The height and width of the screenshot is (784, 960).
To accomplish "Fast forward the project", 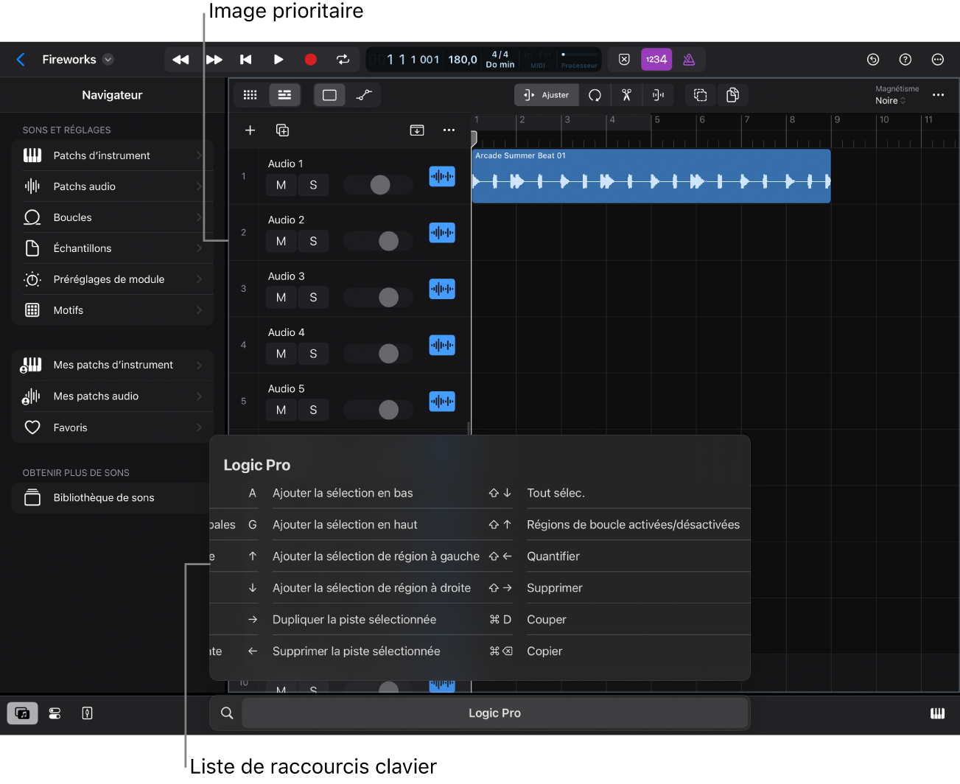I will (x=214, y=60).
